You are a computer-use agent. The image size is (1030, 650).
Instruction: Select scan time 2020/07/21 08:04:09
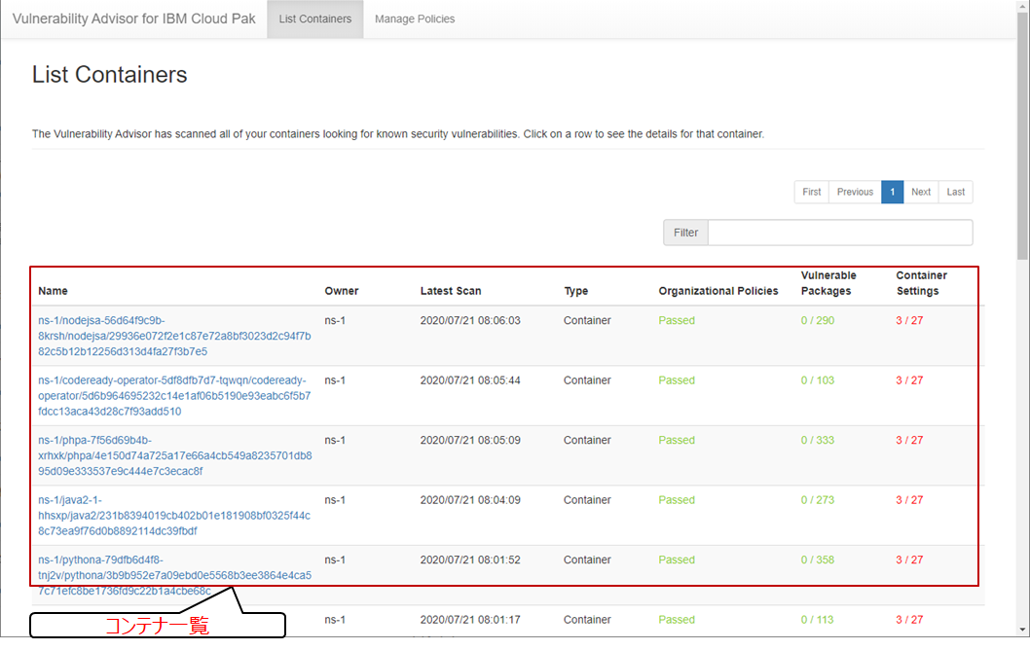pos(470,499)
